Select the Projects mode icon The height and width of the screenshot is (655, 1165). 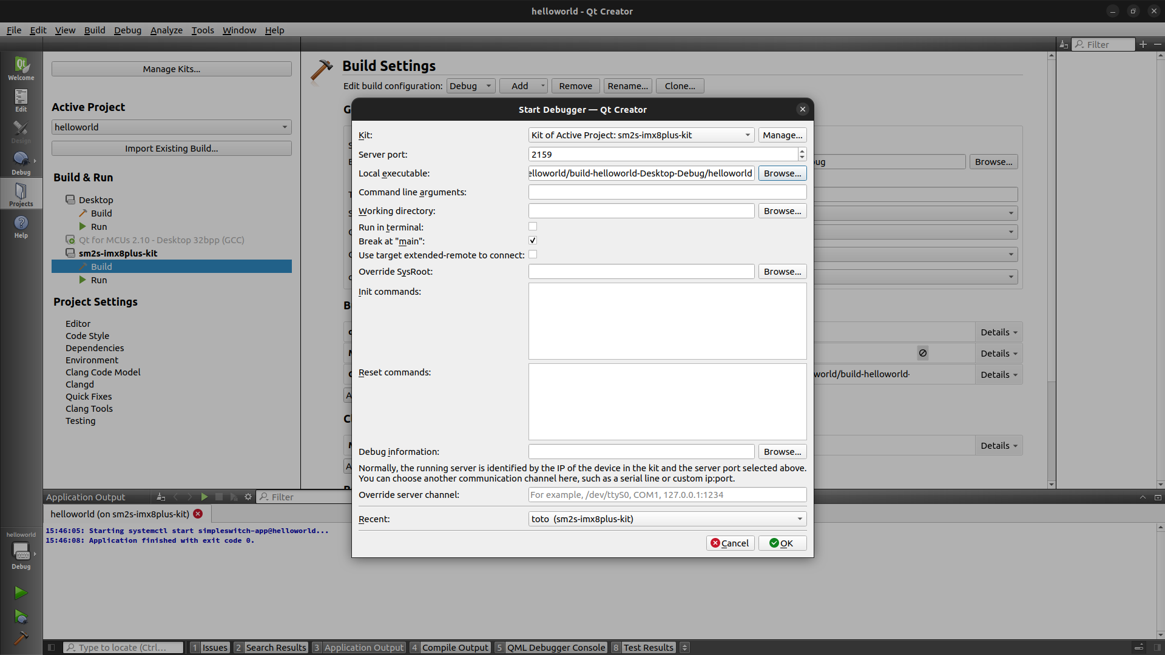coord(21,194)
